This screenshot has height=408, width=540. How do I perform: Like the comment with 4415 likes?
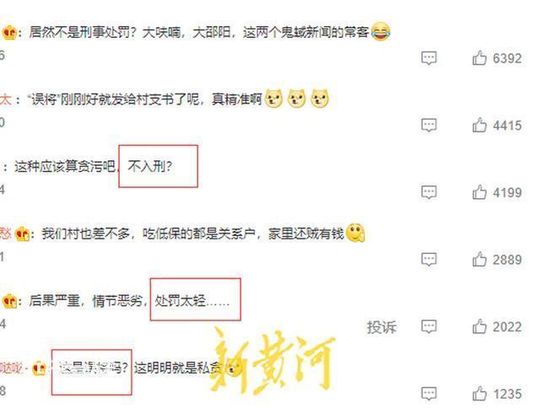[x=479, y=125]
